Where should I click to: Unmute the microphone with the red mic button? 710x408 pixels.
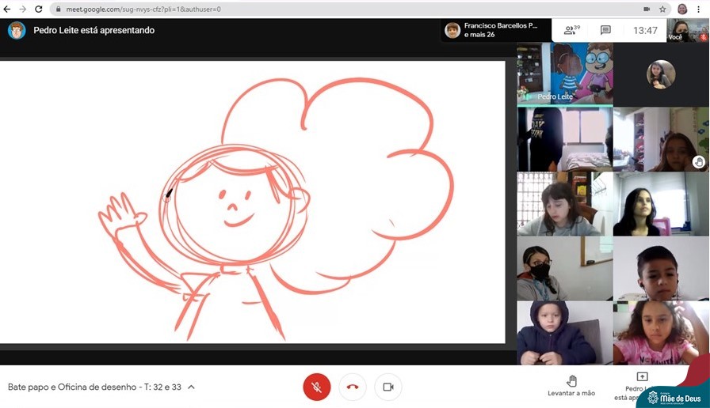(x=316, y=387)
